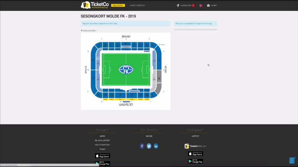The image size is (298, 167).
Task: Open TicketCo's Twitter icon
Action: [149, 146]
